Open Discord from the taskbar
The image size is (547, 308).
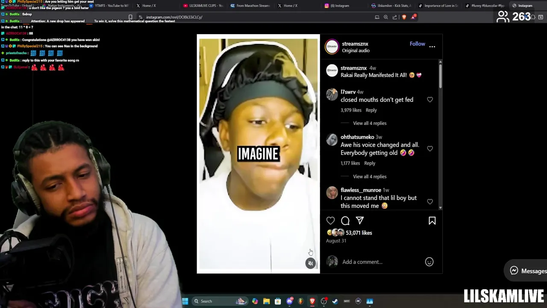click(x=289, y=301)
